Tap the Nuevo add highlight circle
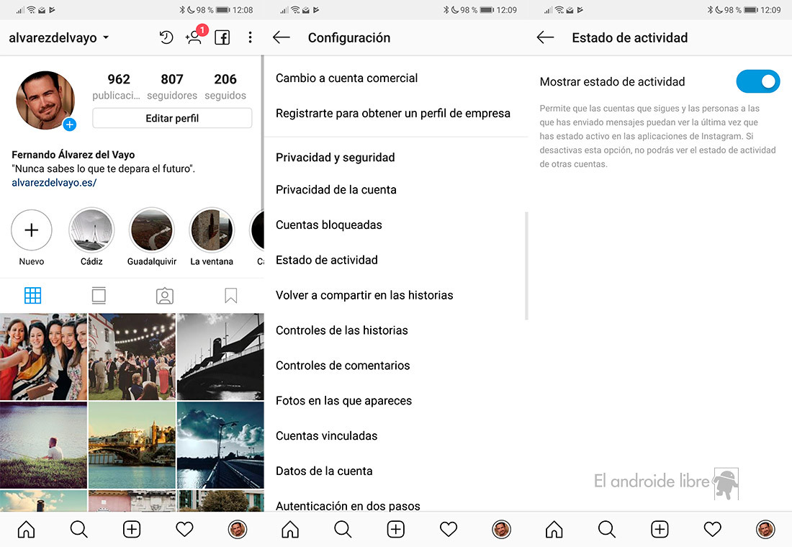792x547 pixels. tap(32, 231)
